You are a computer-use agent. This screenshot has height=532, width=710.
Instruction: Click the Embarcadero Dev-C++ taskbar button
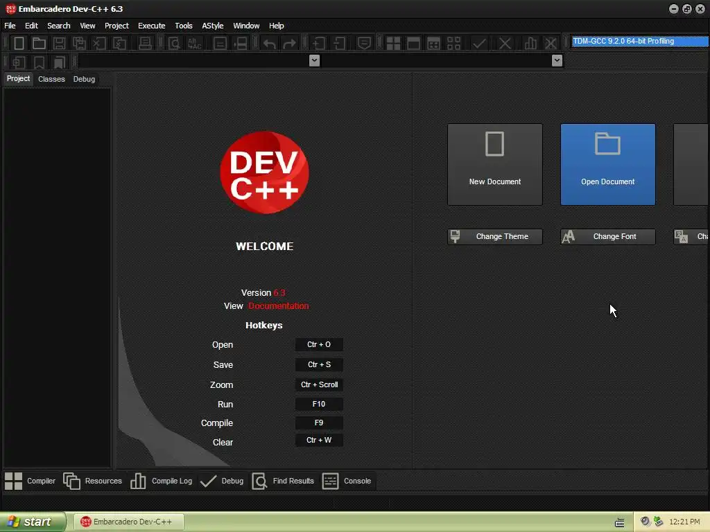click(129, 522)
